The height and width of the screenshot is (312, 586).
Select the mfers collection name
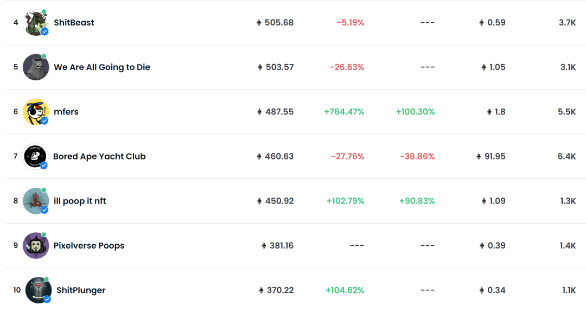pos(66,112)
